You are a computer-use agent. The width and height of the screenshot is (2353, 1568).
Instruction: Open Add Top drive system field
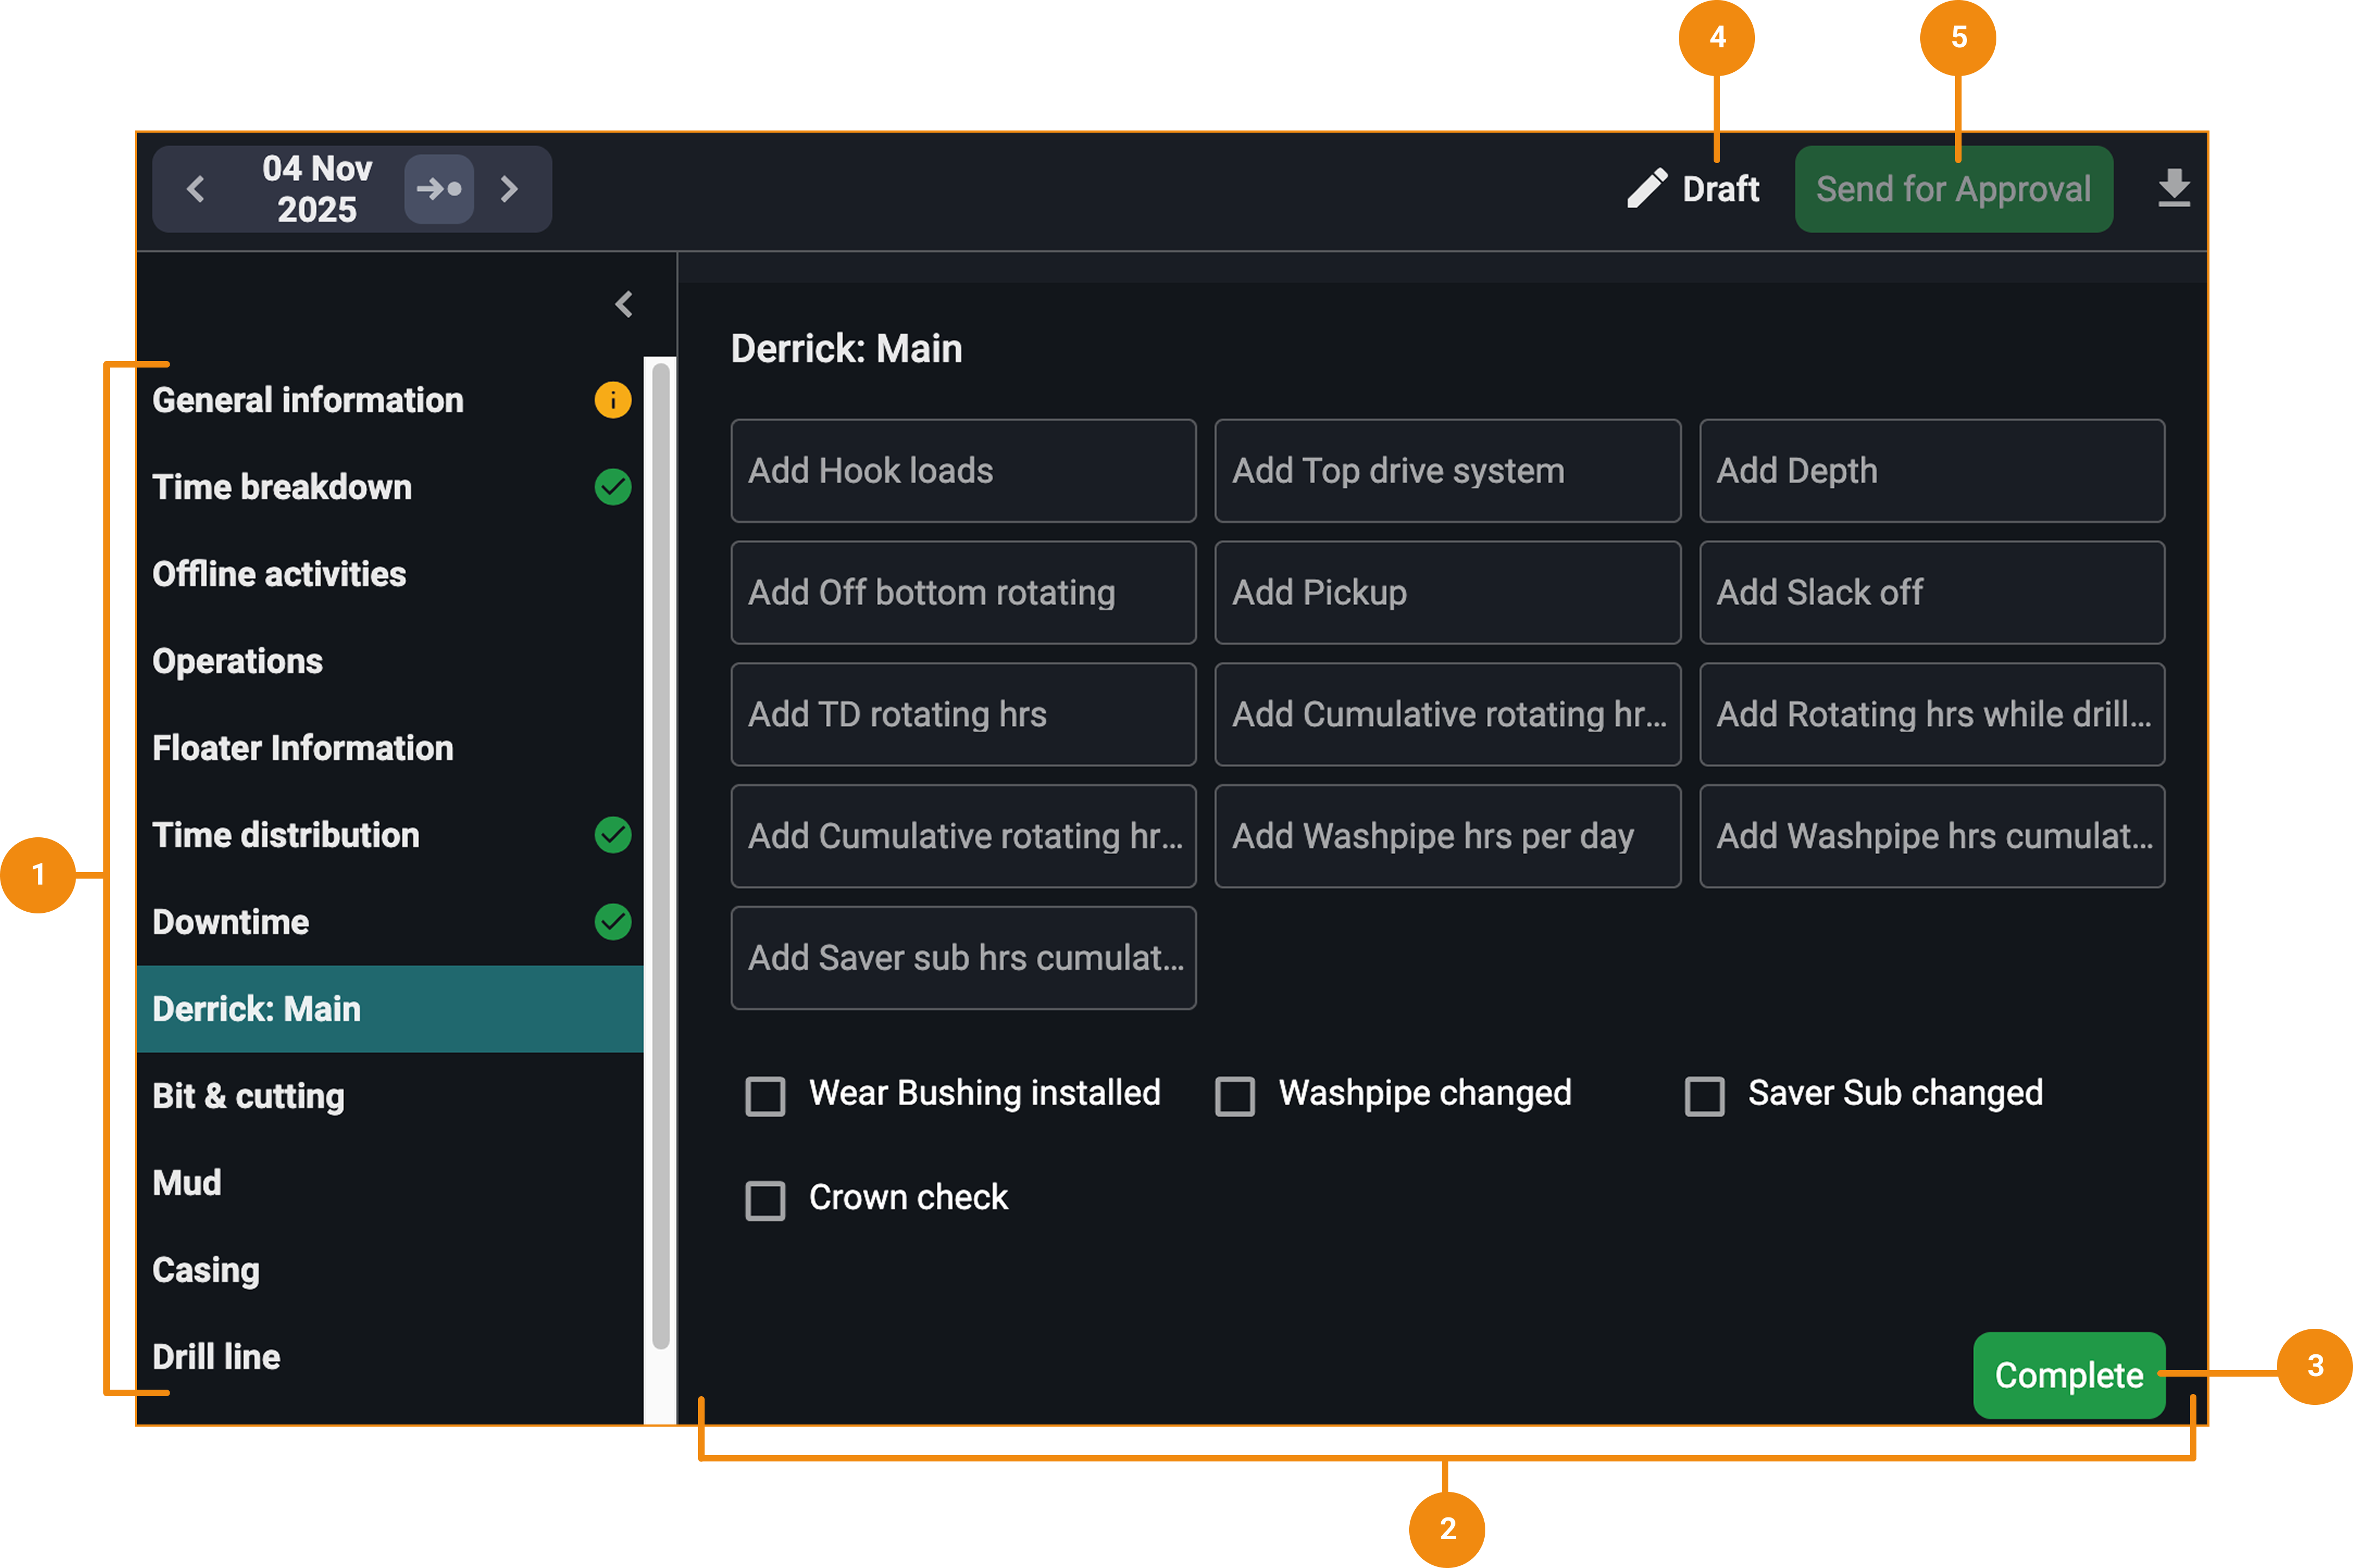(x=1447, y=471)
